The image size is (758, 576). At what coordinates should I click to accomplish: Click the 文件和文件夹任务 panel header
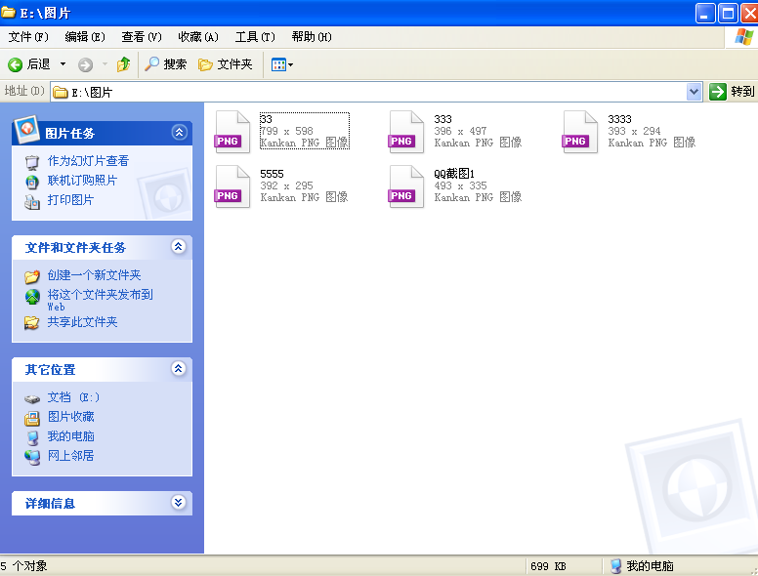pyautogui.click(x=102, y=247)
